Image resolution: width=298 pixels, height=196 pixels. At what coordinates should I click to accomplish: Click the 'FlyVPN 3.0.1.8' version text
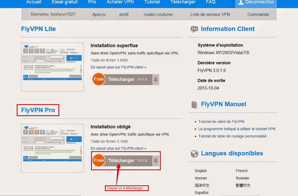tap(212, 71)
